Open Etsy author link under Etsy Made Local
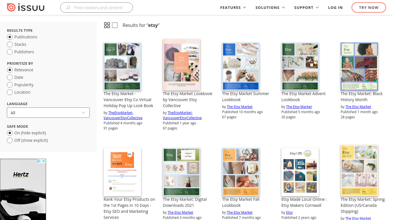The width and height of the screenshot is (393, 220). (x=289, y=212)
